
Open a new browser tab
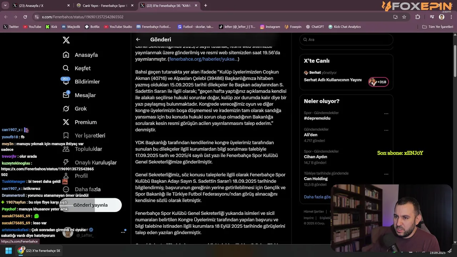point(206,5)
